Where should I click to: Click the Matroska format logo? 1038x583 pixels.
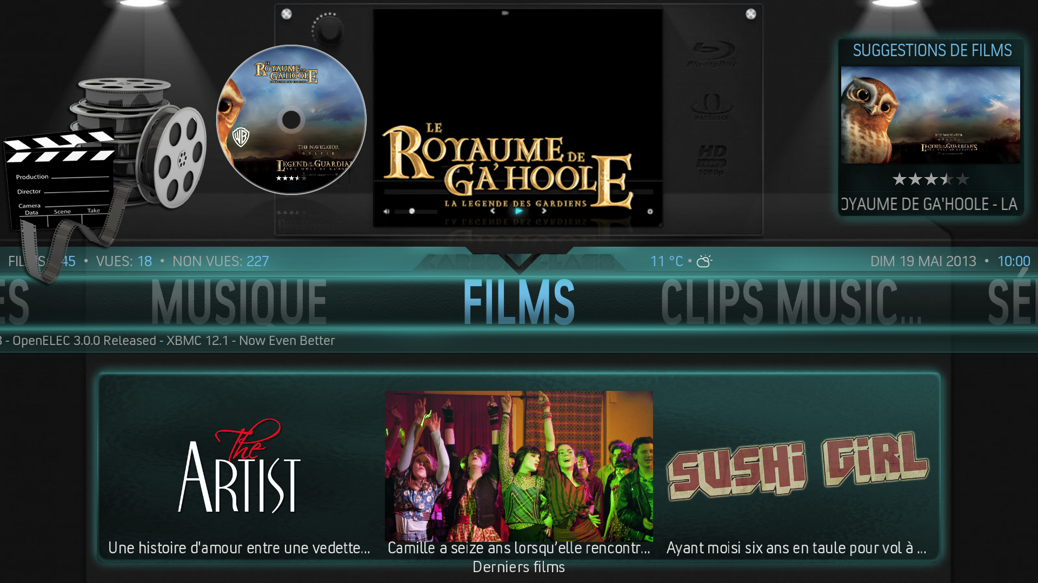(x=711, y=107)
